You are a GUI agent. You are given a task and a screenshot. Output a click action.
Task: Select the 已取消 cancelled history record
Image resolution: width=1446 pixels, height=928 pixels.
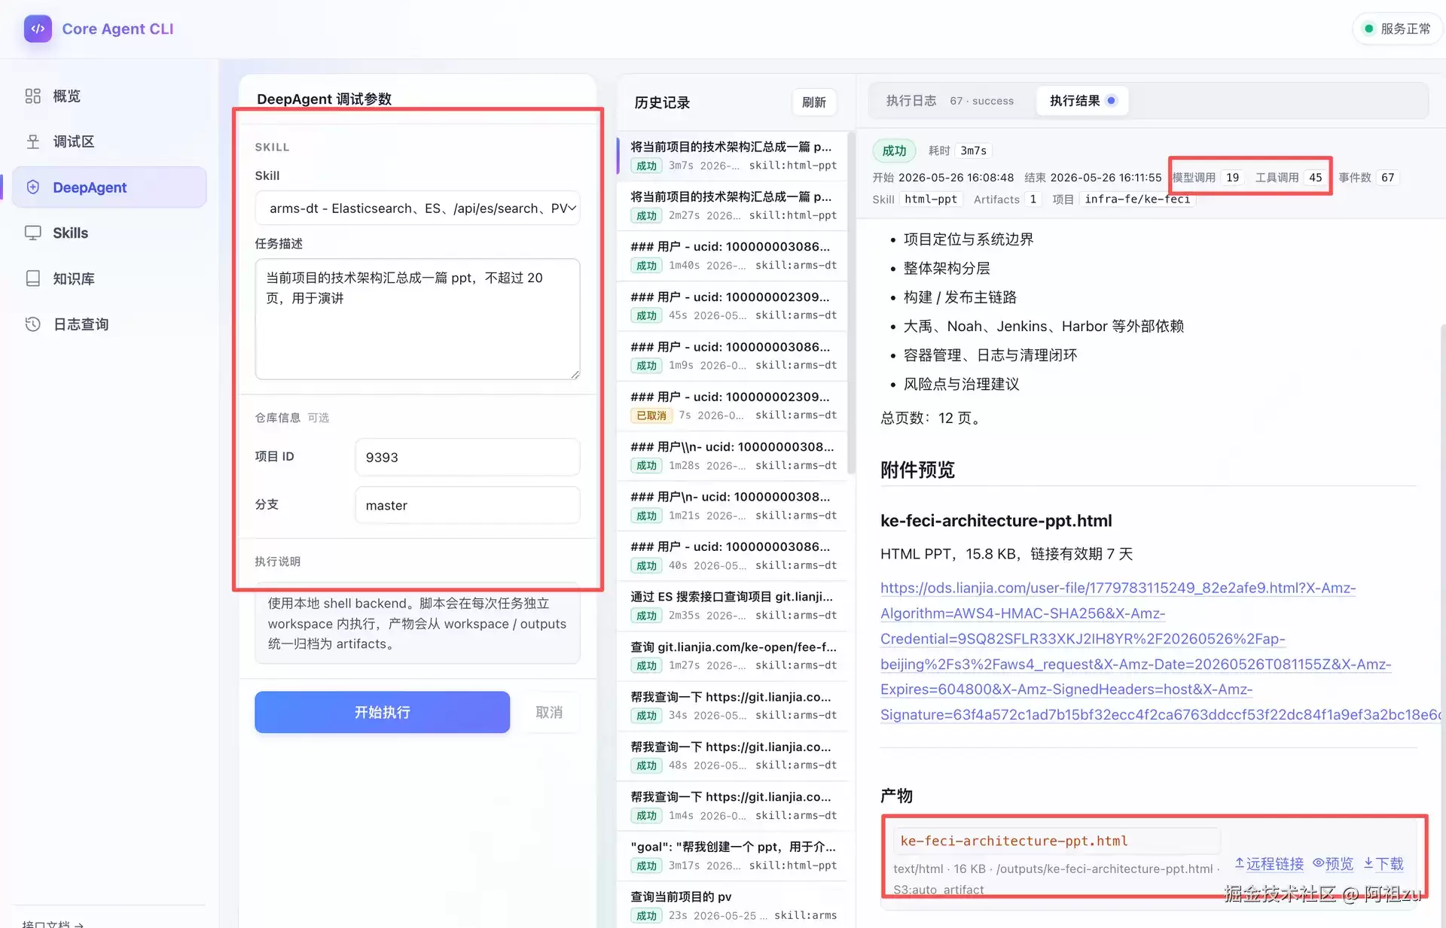[x=733, y=406]
